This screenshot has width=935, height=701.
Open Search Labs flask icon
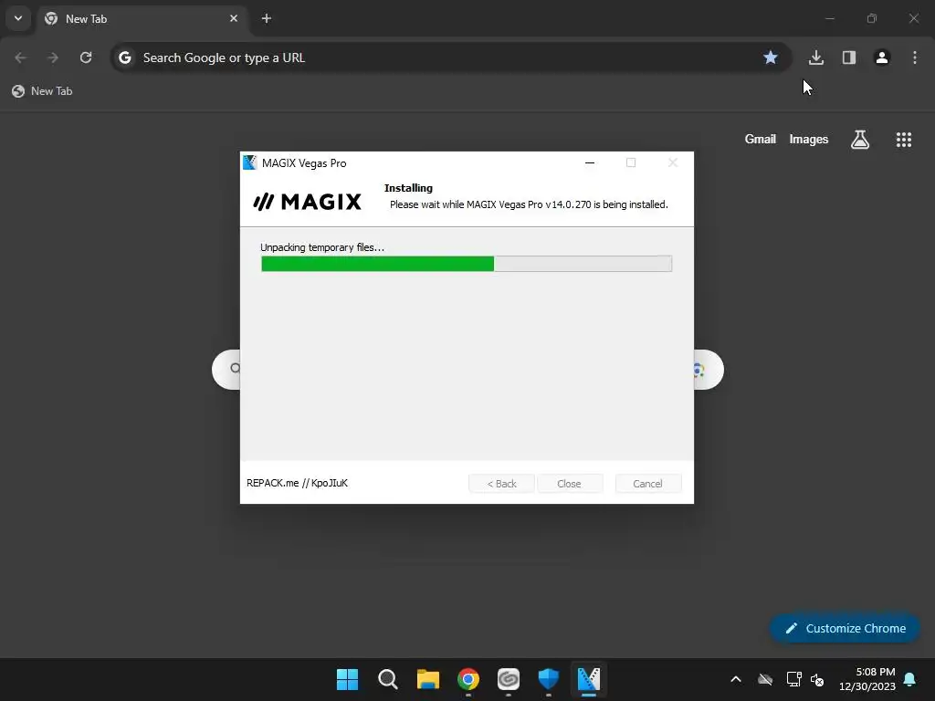860,140
